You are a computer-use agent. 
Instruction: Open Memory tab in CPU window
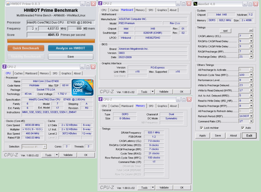[44, 73]
